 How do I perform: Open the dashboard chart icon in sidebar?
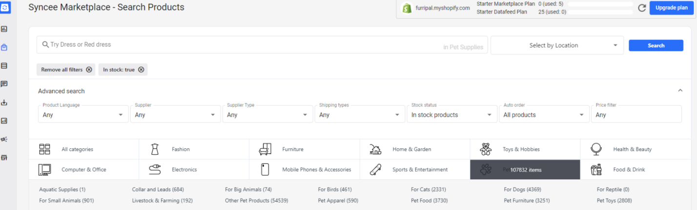pos(4,29)
